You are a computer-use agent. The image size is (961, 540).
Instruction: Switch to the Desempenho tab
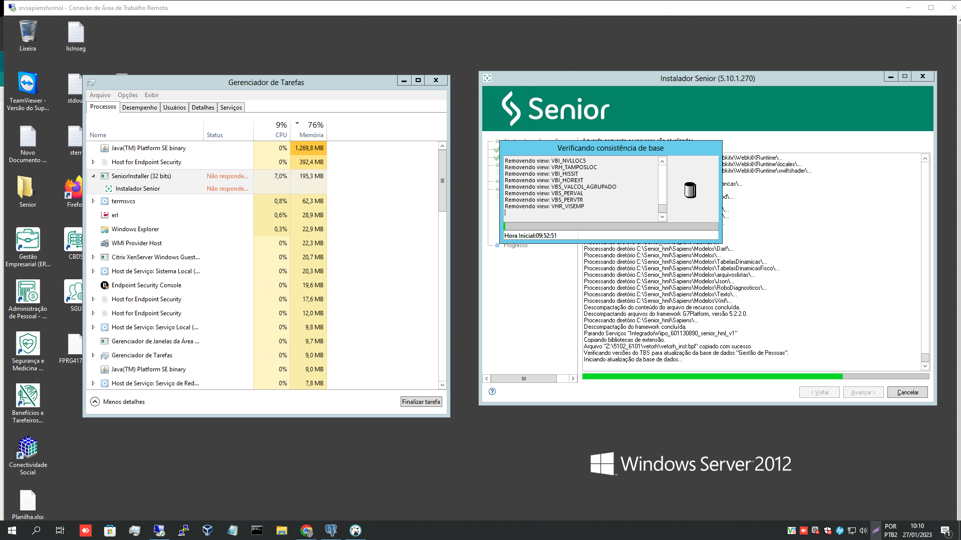(x=140, y=108)
